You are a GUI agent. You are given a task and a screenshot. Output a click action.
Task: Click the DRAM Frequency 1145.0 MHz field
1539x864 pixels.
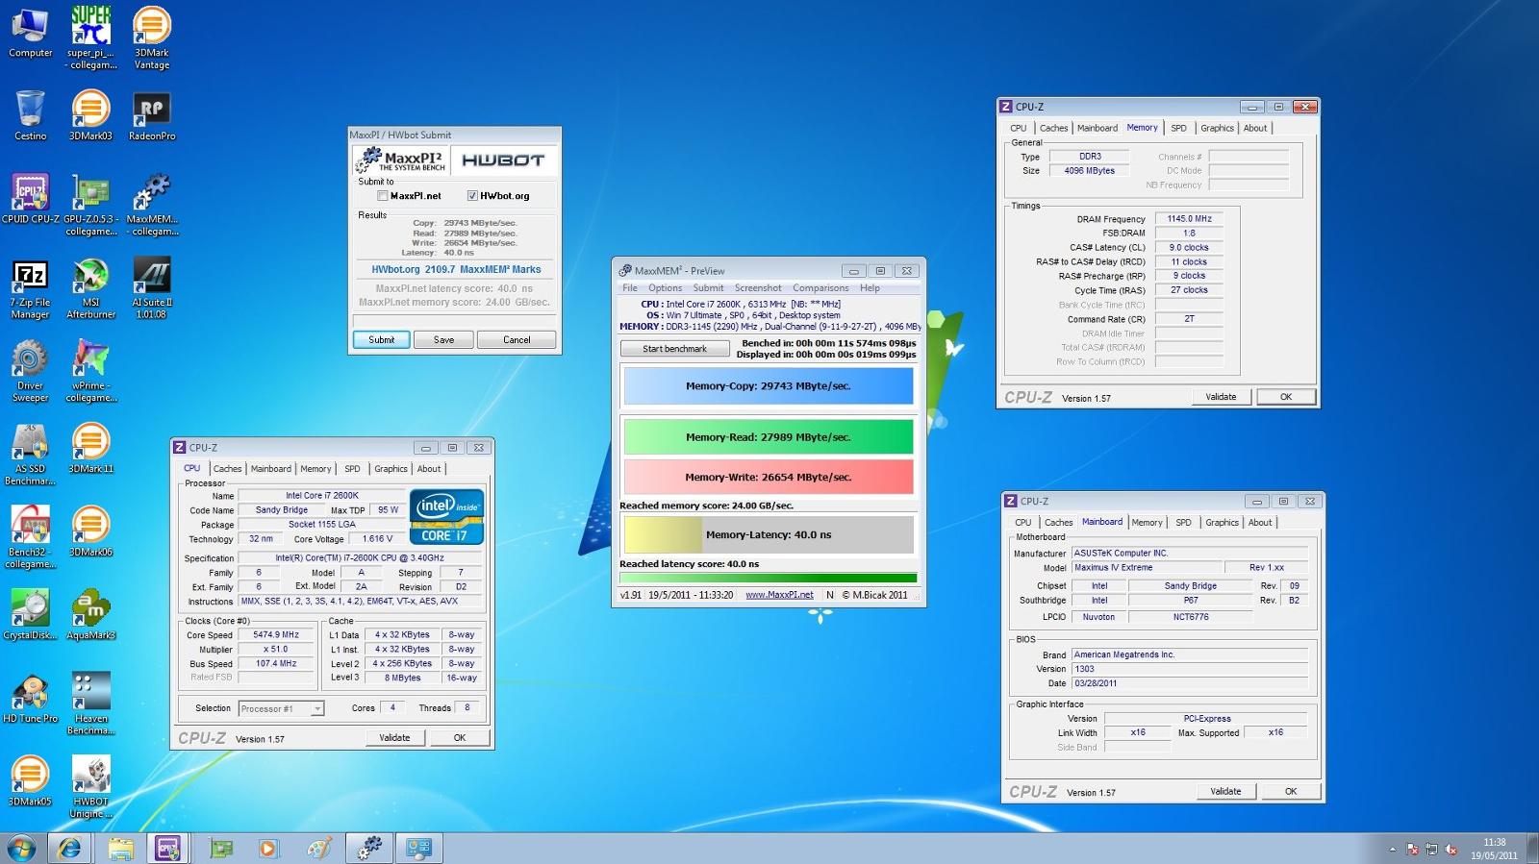coord(1189,219)
